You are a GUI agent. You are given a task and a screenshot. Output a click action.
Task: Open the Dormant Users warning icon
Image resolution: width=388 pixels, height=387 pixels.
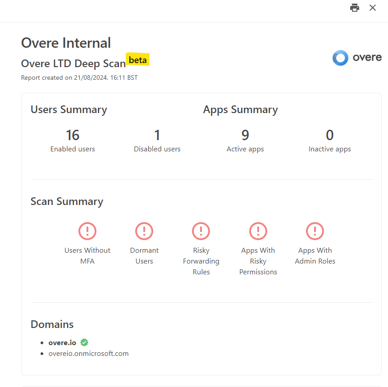[x=144, y=231]
